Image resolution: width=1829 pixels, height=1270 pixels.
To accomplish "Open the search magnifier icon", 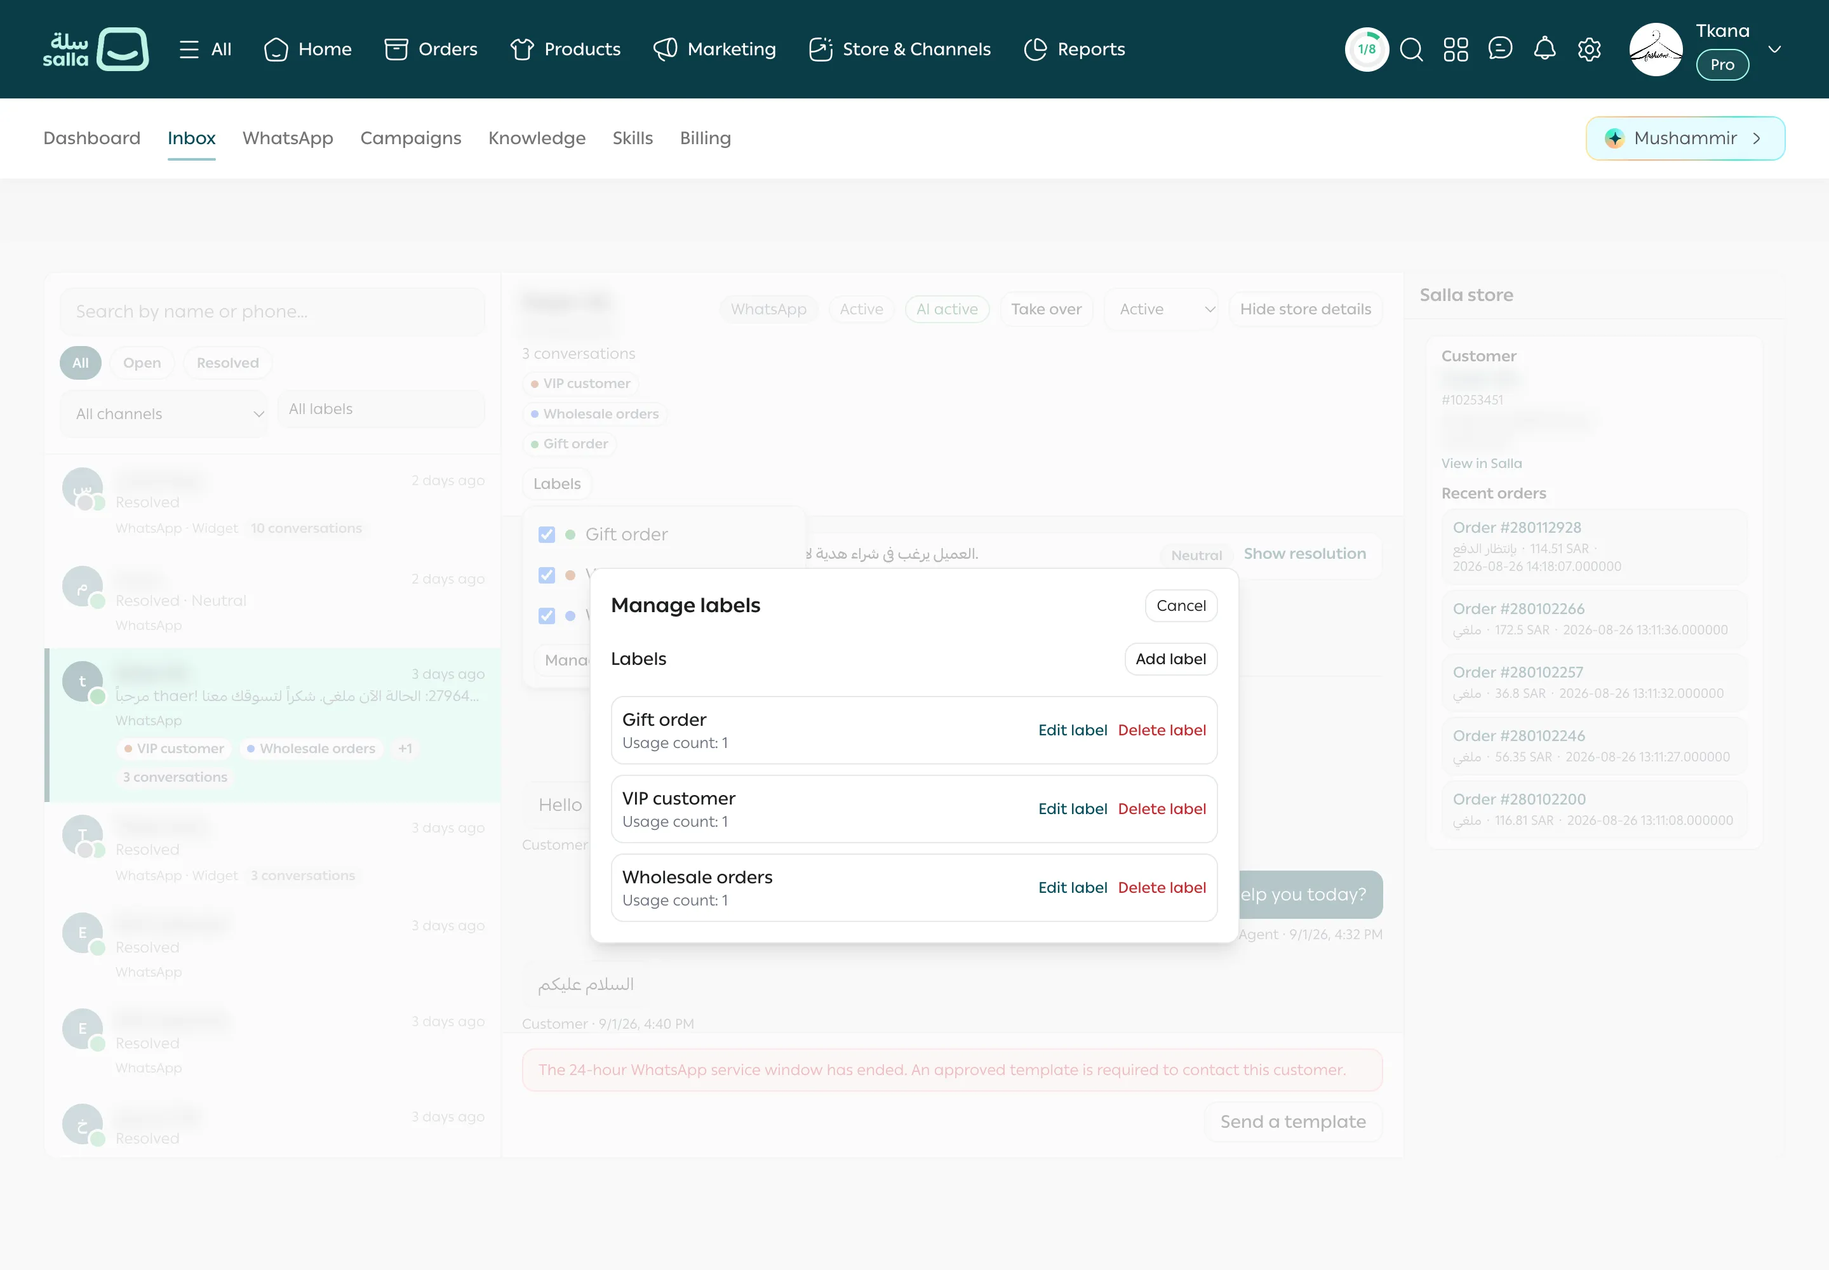I will click(x=1411, y=50).
